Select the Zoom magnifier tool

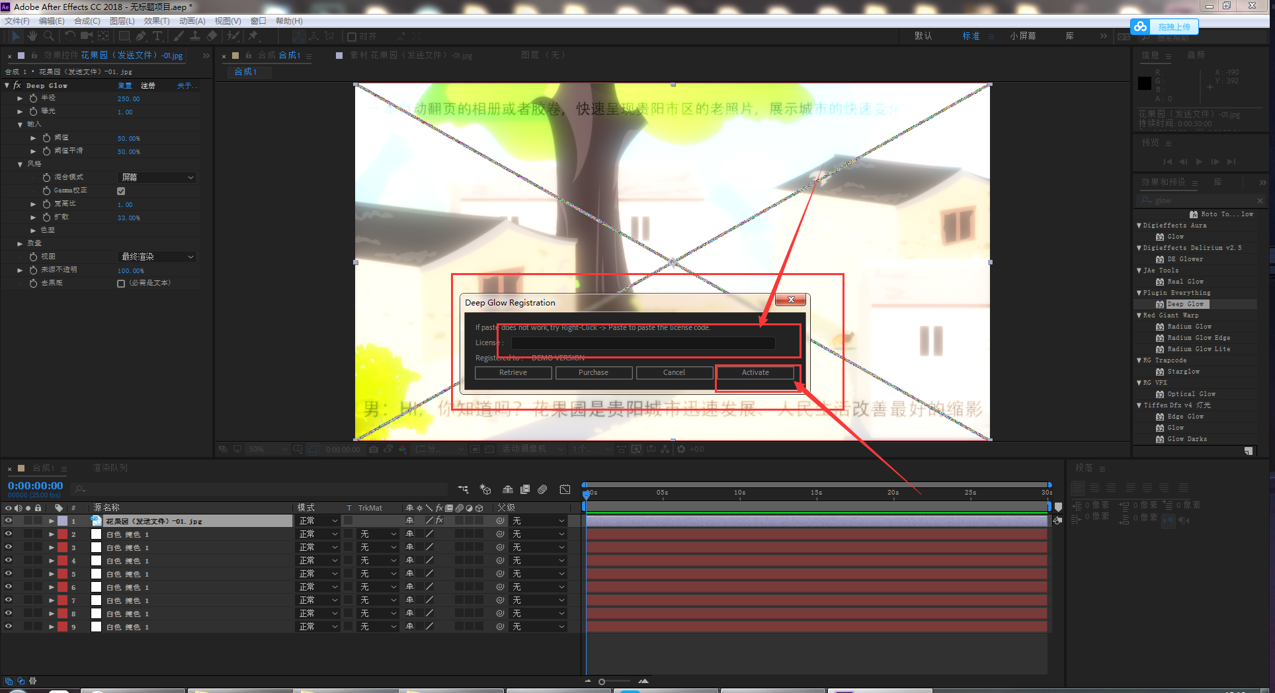48,36
